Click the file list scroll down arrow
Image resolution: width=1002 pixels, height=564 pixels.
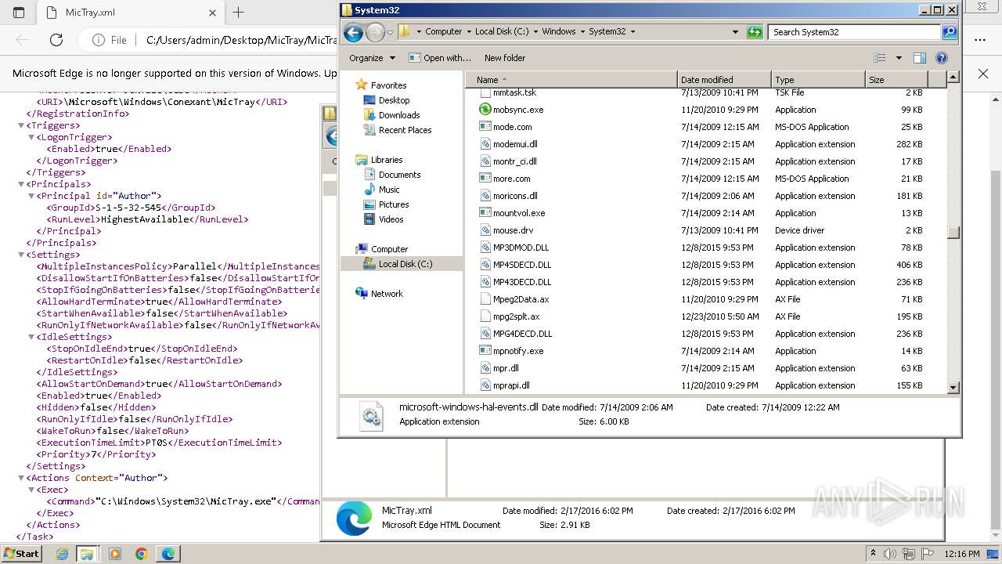click(x=953, y=387)
